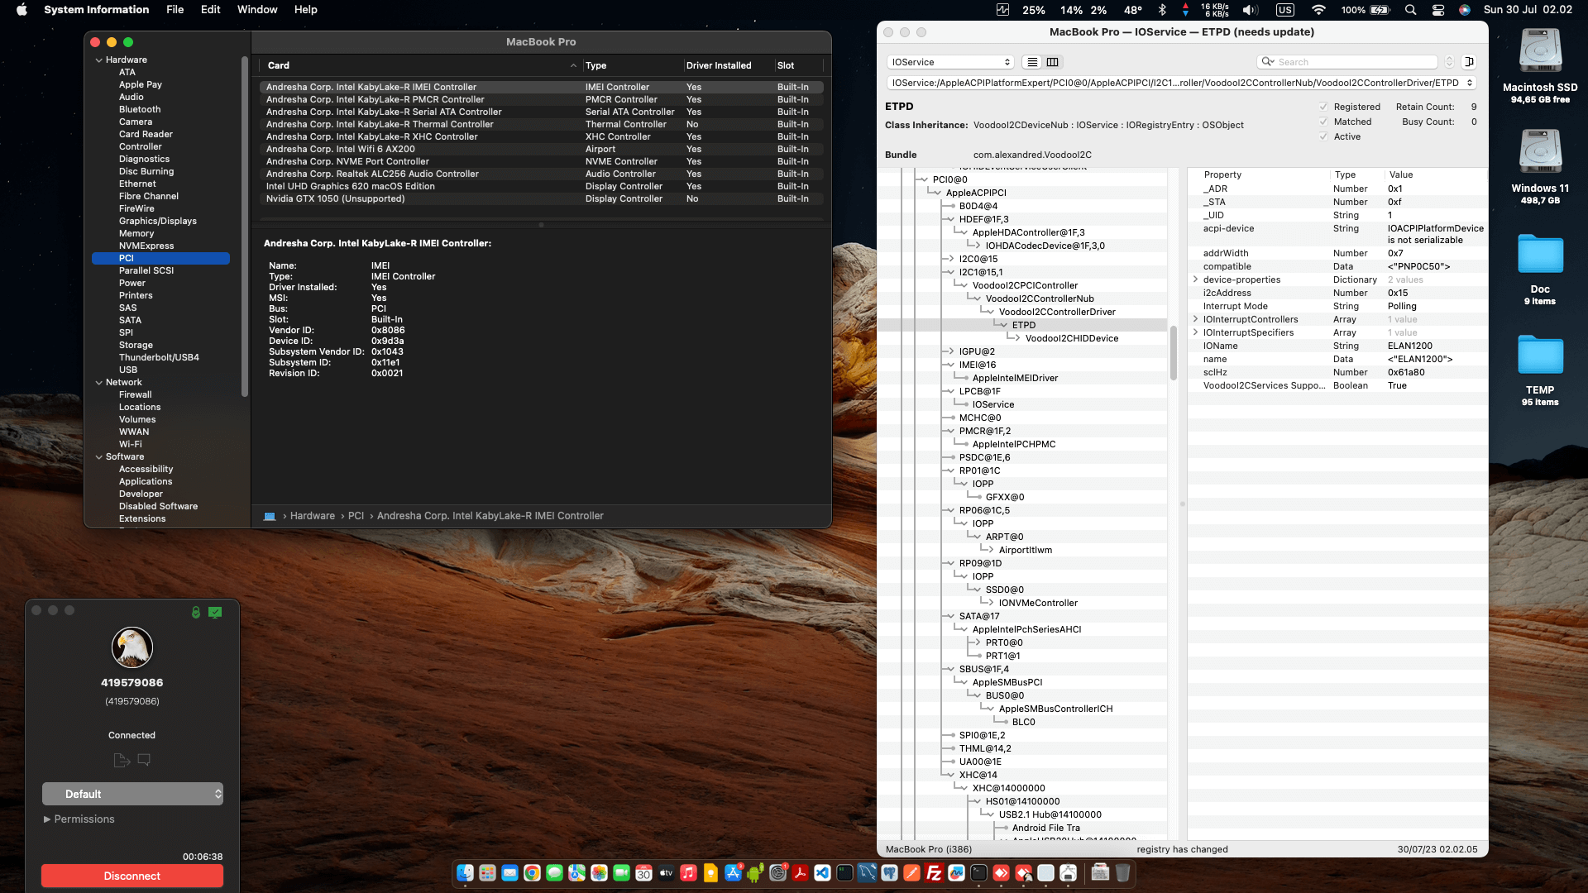Viewport: 1588px width, 893px height.
Task: Launch Google Chrome from the Dock
Action: (532, 873)
